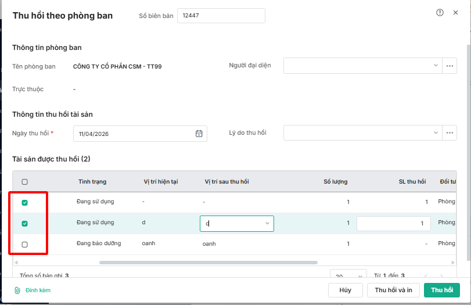Click the help question mark icon

[x=440, y=13]
